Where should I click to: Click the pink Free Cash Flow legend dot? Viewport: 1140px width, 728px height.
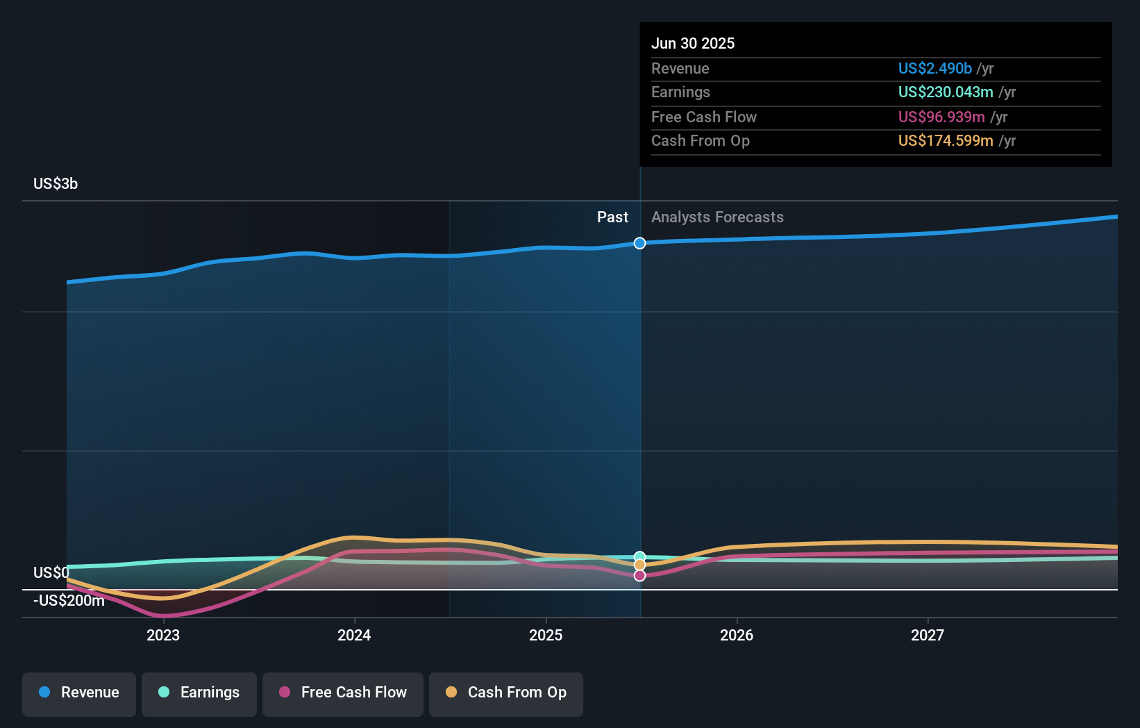pyautogui.click(x=285, y=693)
